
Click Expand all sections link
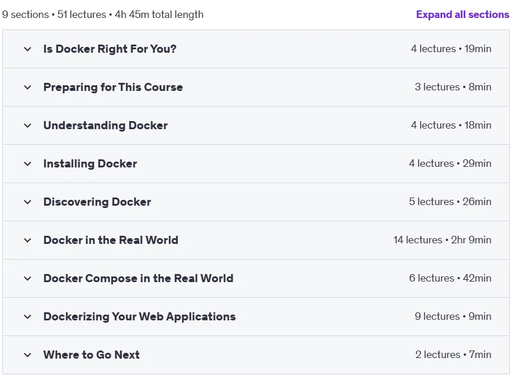pos(462,14)
